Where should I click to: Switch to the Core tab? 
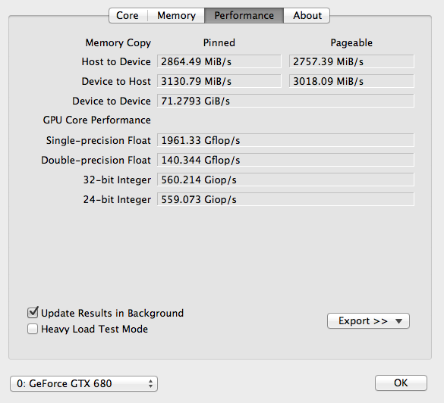pyautogui.click(x=128, y=15)
